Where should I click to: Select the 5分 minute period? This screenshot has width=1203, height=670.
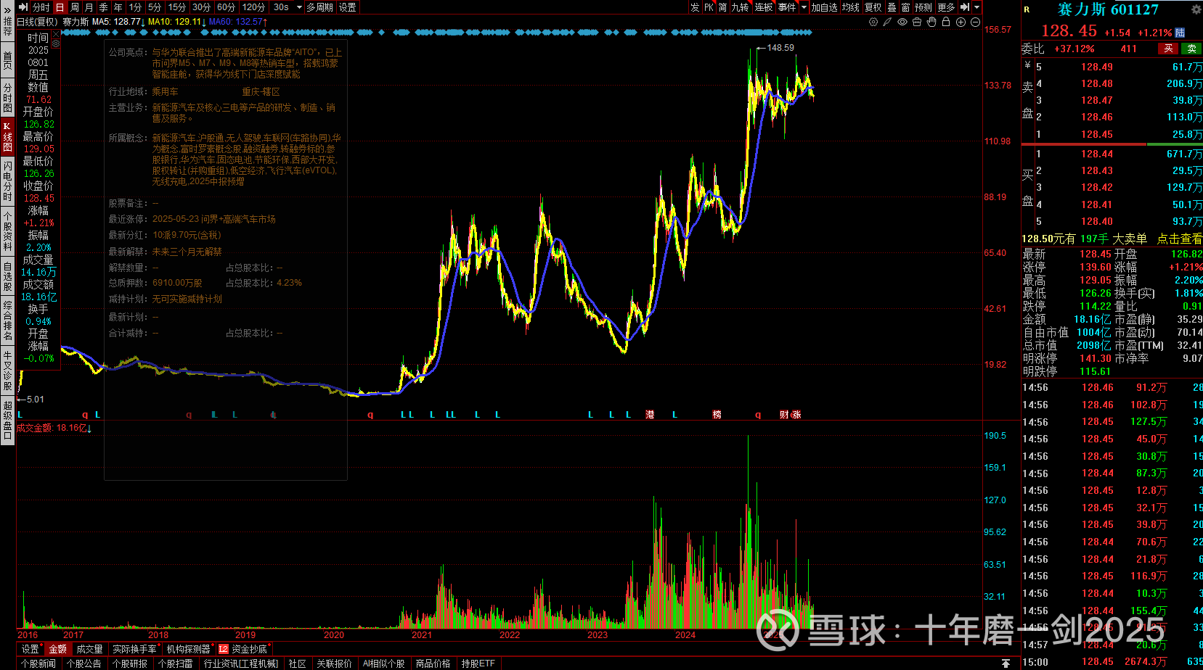[155, 7]
